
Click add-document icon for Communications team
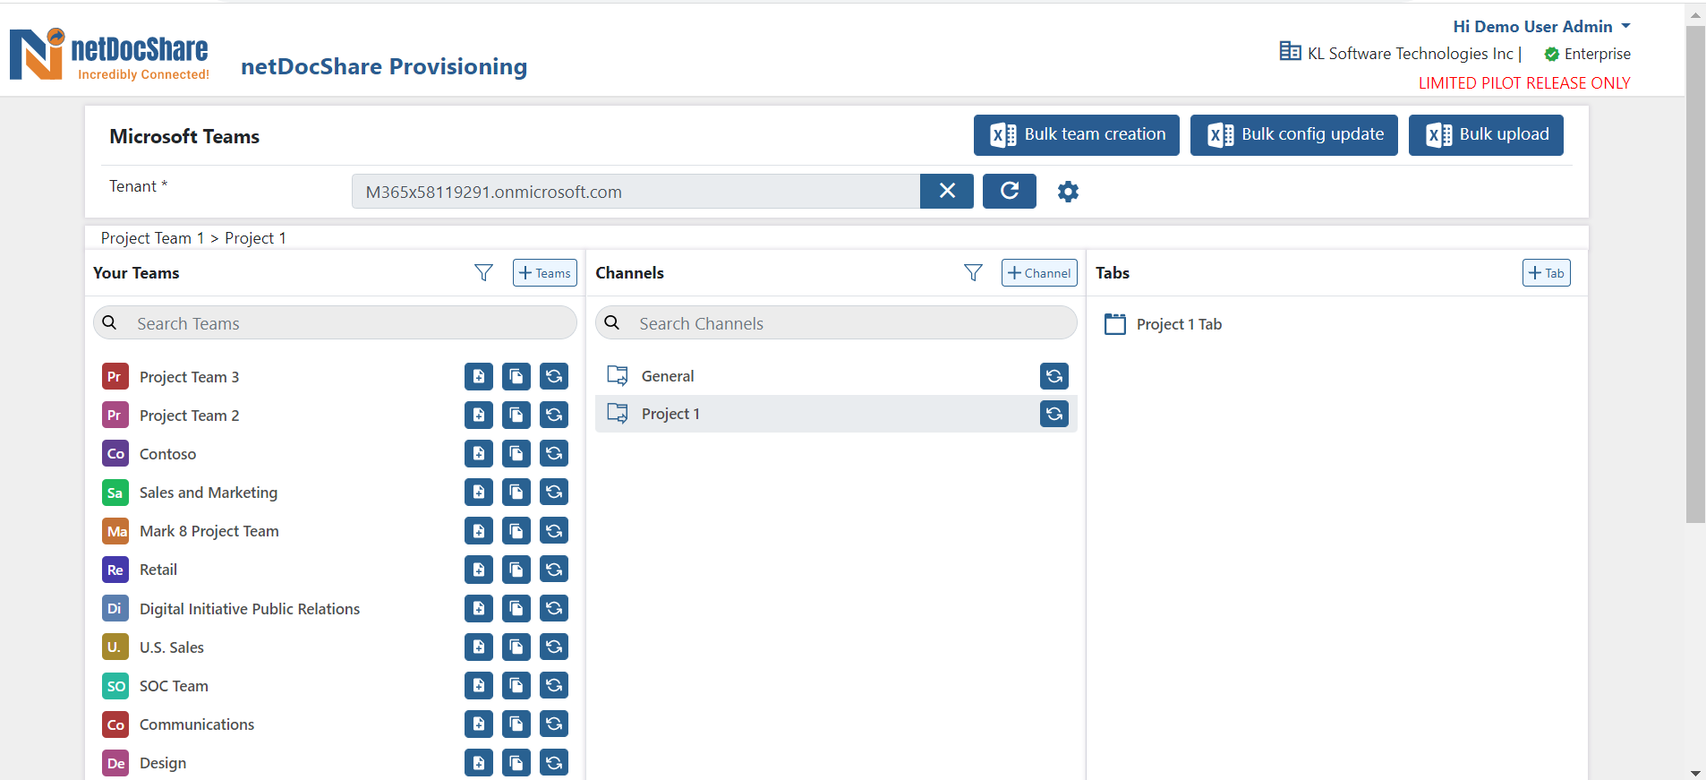pyautogui.click(x=479, y=724)
